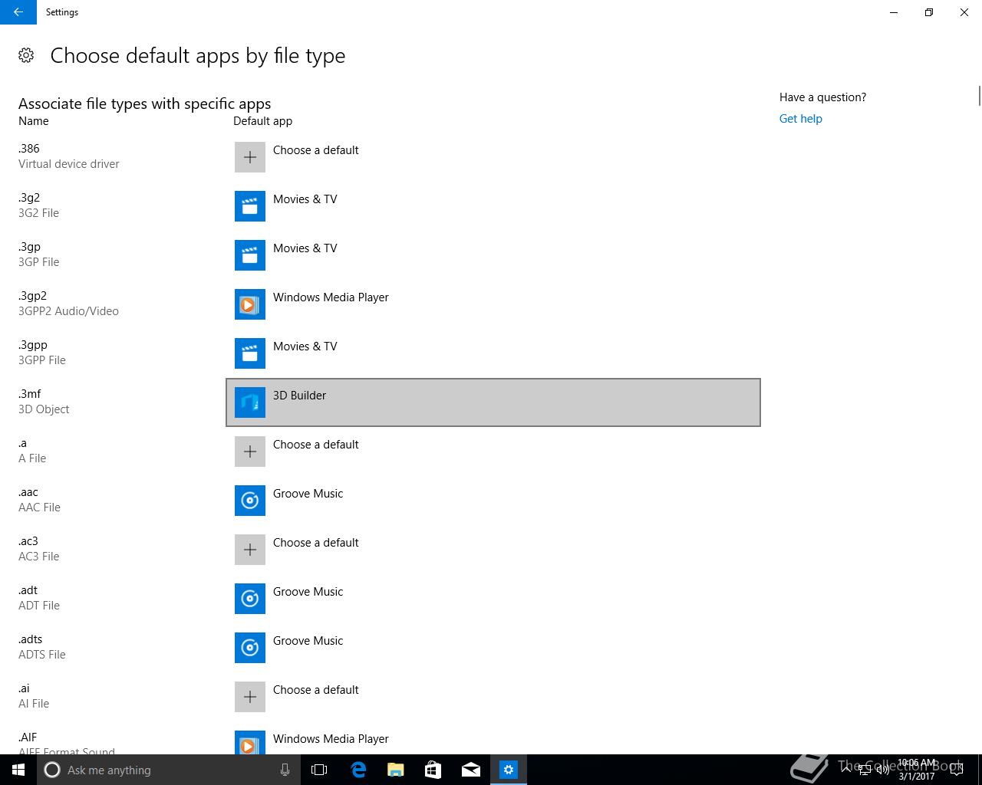Open File Explorer from the taskbar

[x=396, y=770]
